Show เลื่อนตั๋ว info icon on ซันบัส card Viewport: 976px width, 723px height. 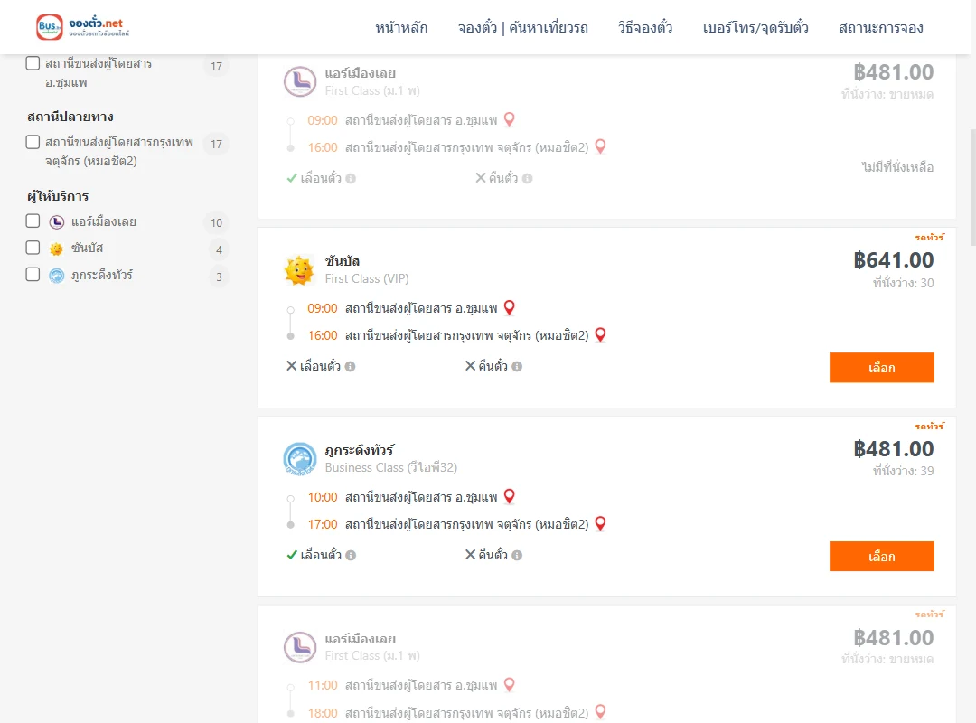[x=351, y=367]
